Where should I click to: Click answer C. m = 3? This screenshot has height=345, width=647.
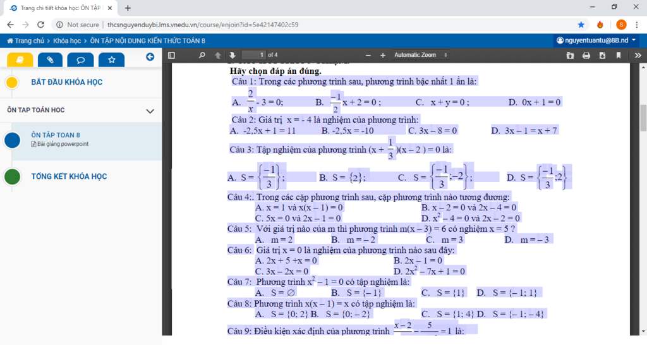(x=444, y=239)
